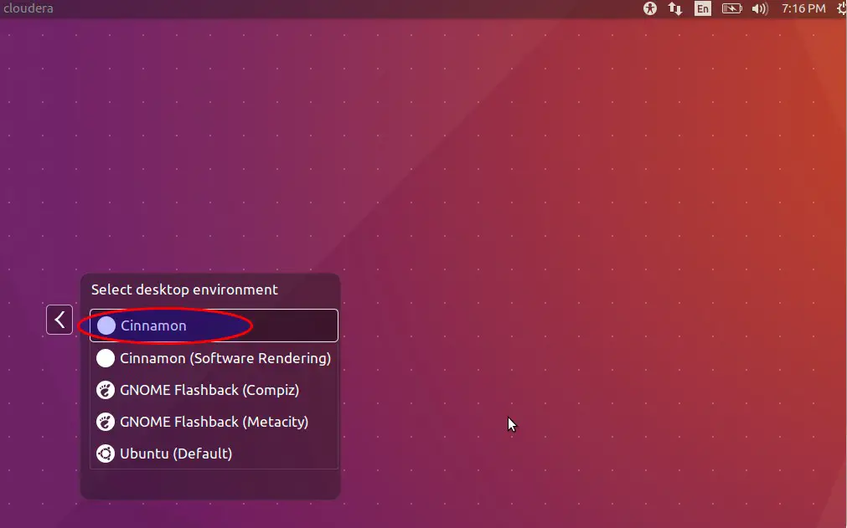Click the Ubuntu logo icon in the list
The width and height of the screenshot is (847, 528).
click(106, 454)
